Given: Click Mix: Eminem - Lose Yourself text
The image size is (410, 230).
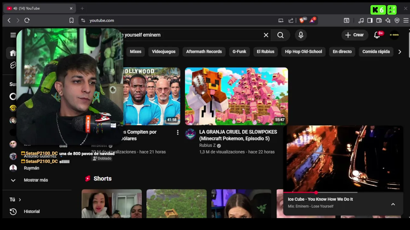Looking at the screenshot, I should point(310,206).
